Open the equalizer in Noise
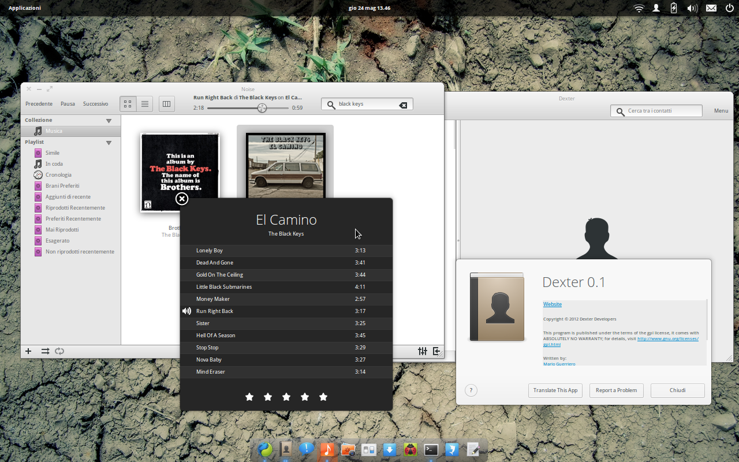739x462 pixels. 423,351
